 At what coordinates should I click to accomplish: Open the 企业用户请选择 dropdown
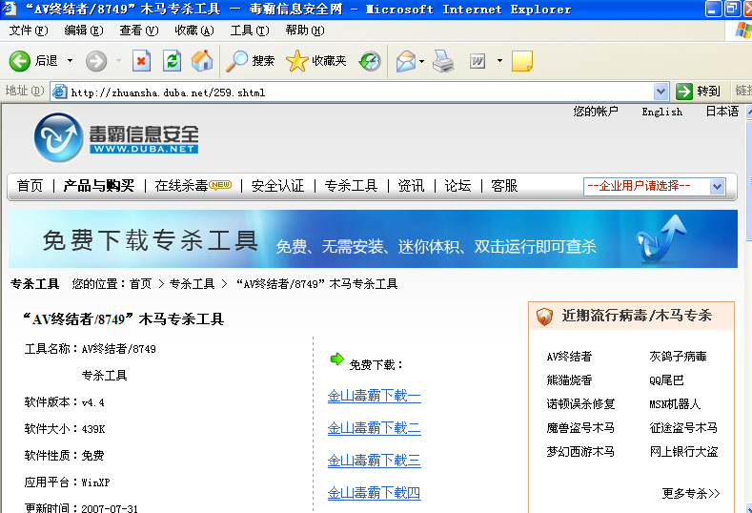[654, 186]
